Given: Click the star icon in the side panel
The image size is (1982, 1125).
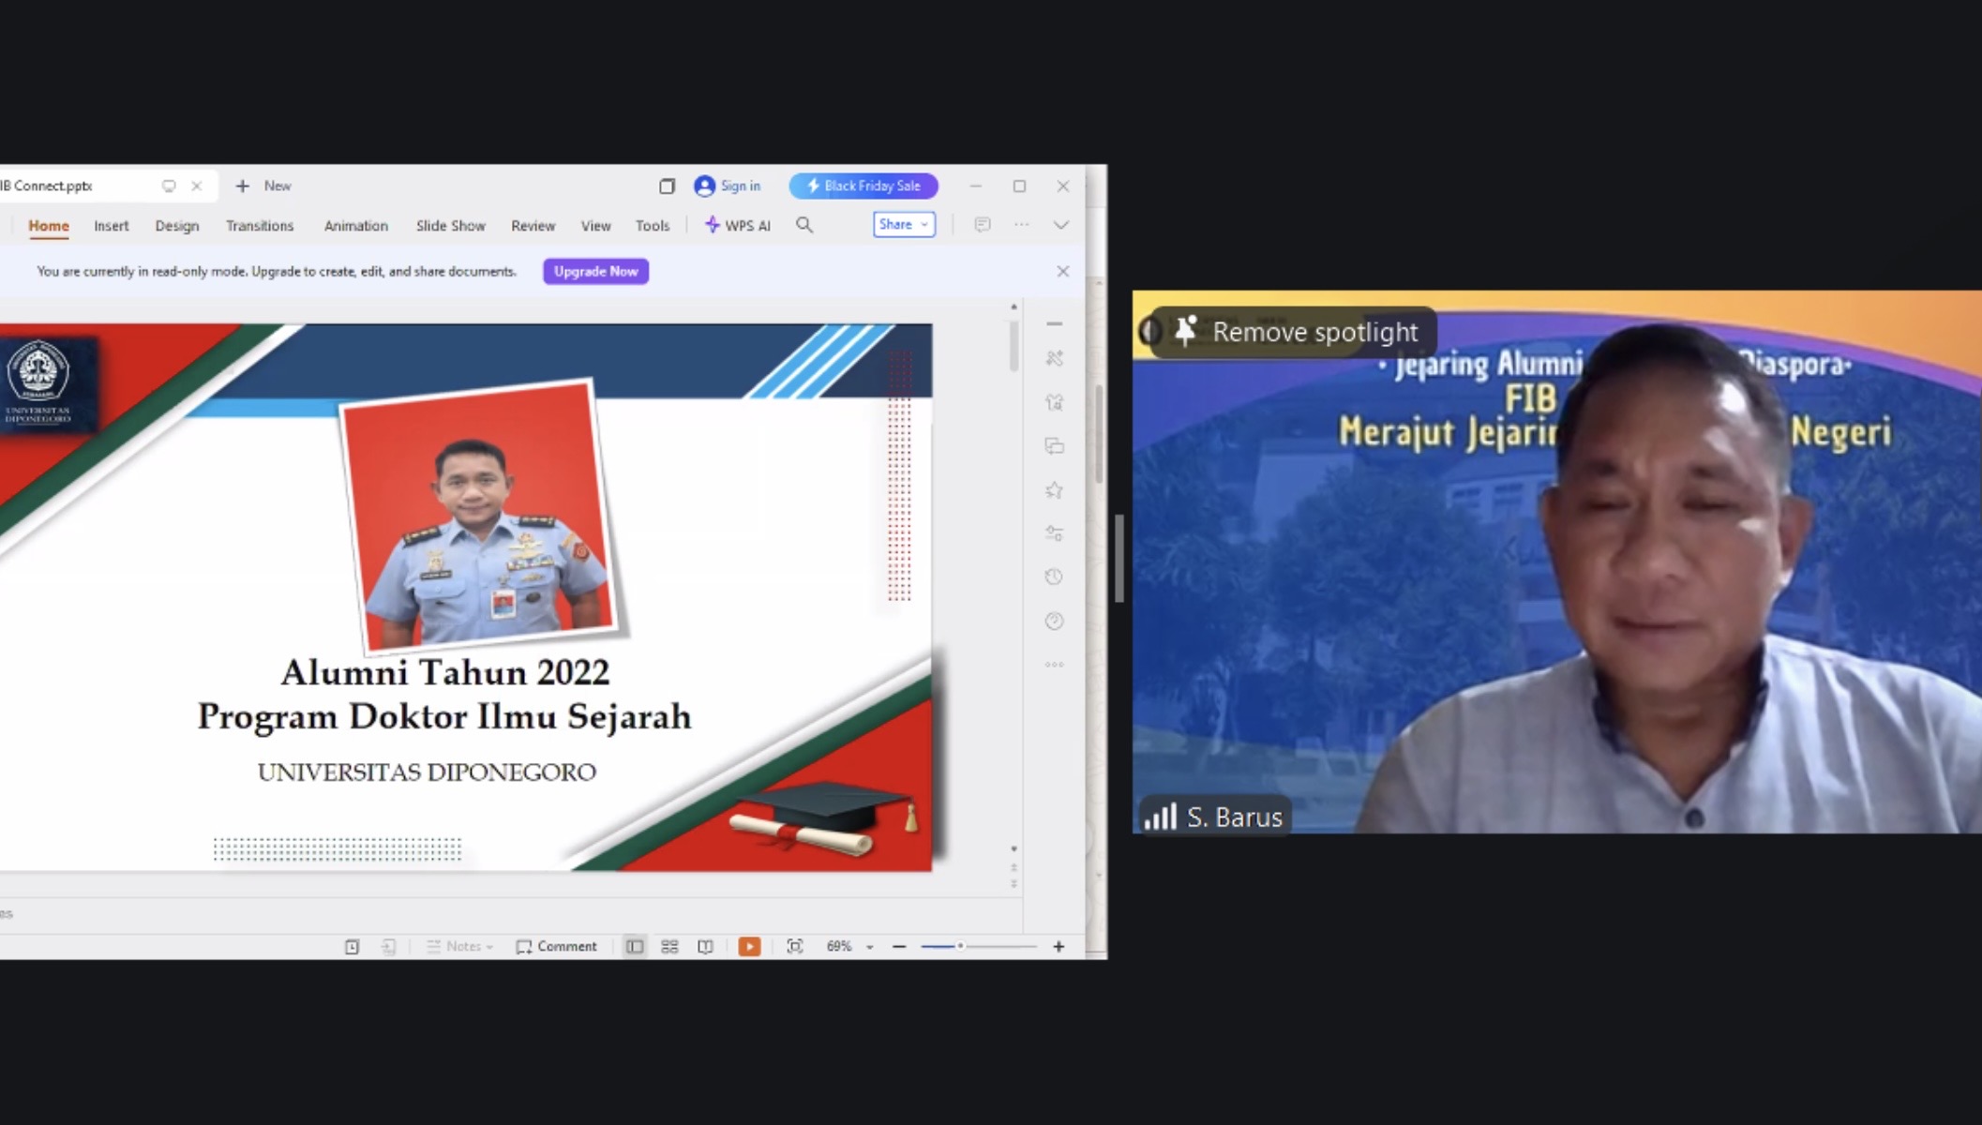Looking at the screenshot, I should 1054,490.
